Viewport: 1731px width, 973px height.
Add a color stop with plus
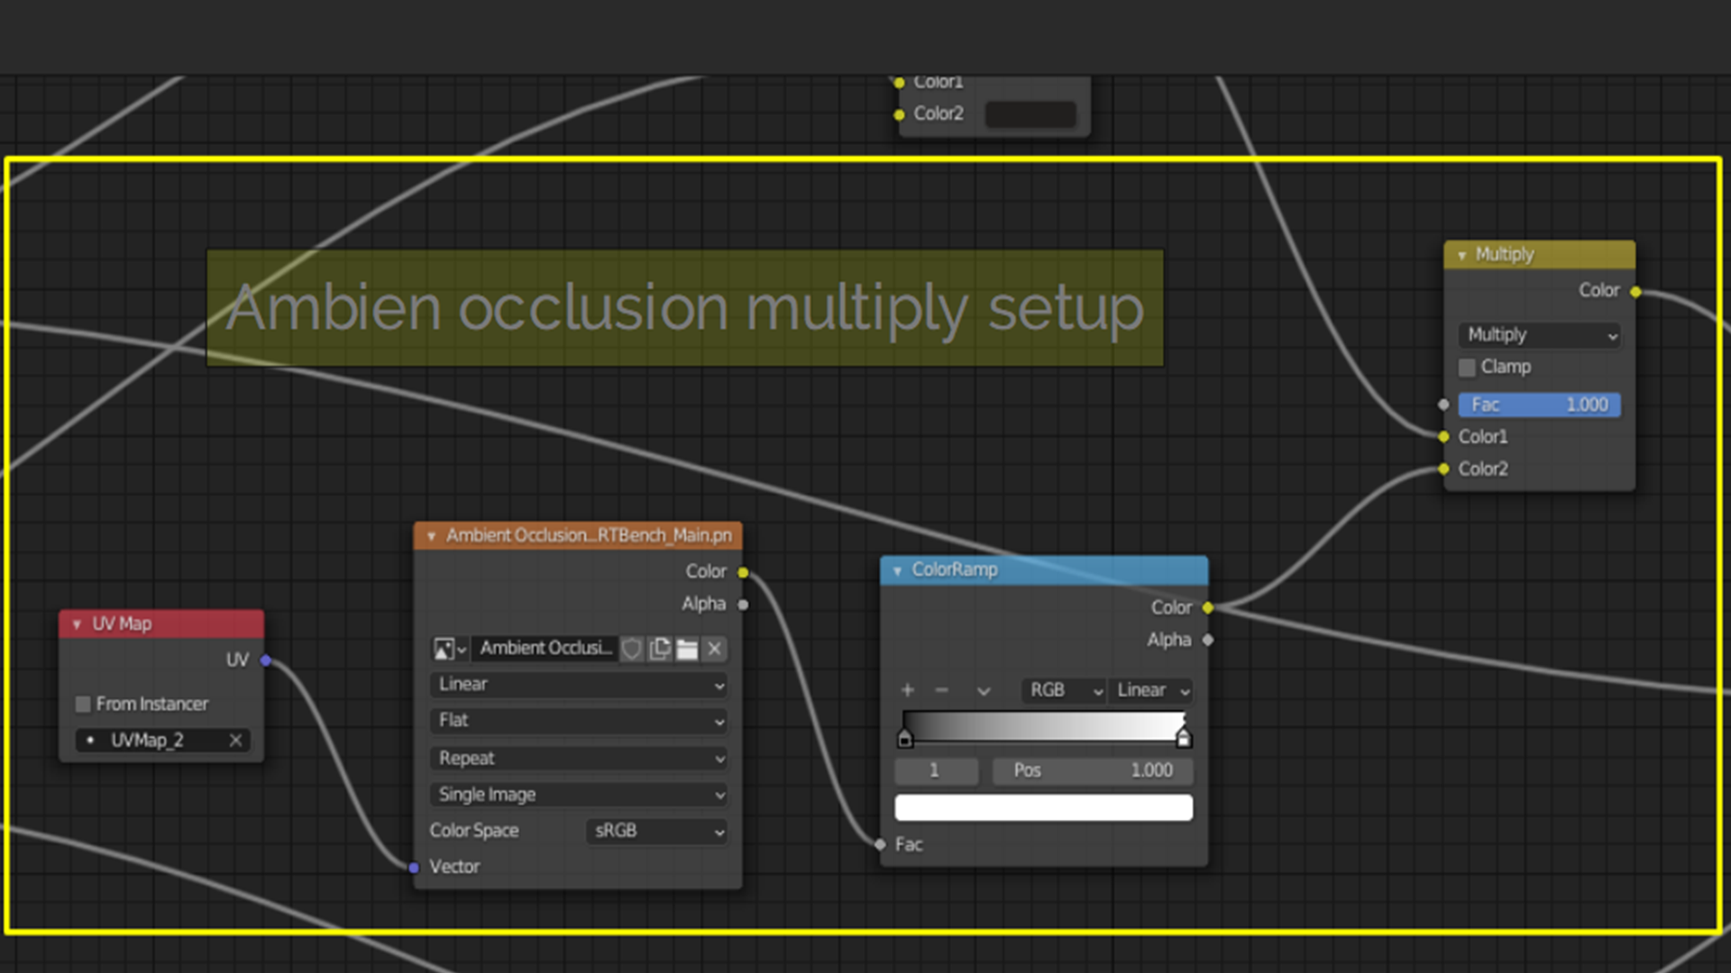point(907,690)
